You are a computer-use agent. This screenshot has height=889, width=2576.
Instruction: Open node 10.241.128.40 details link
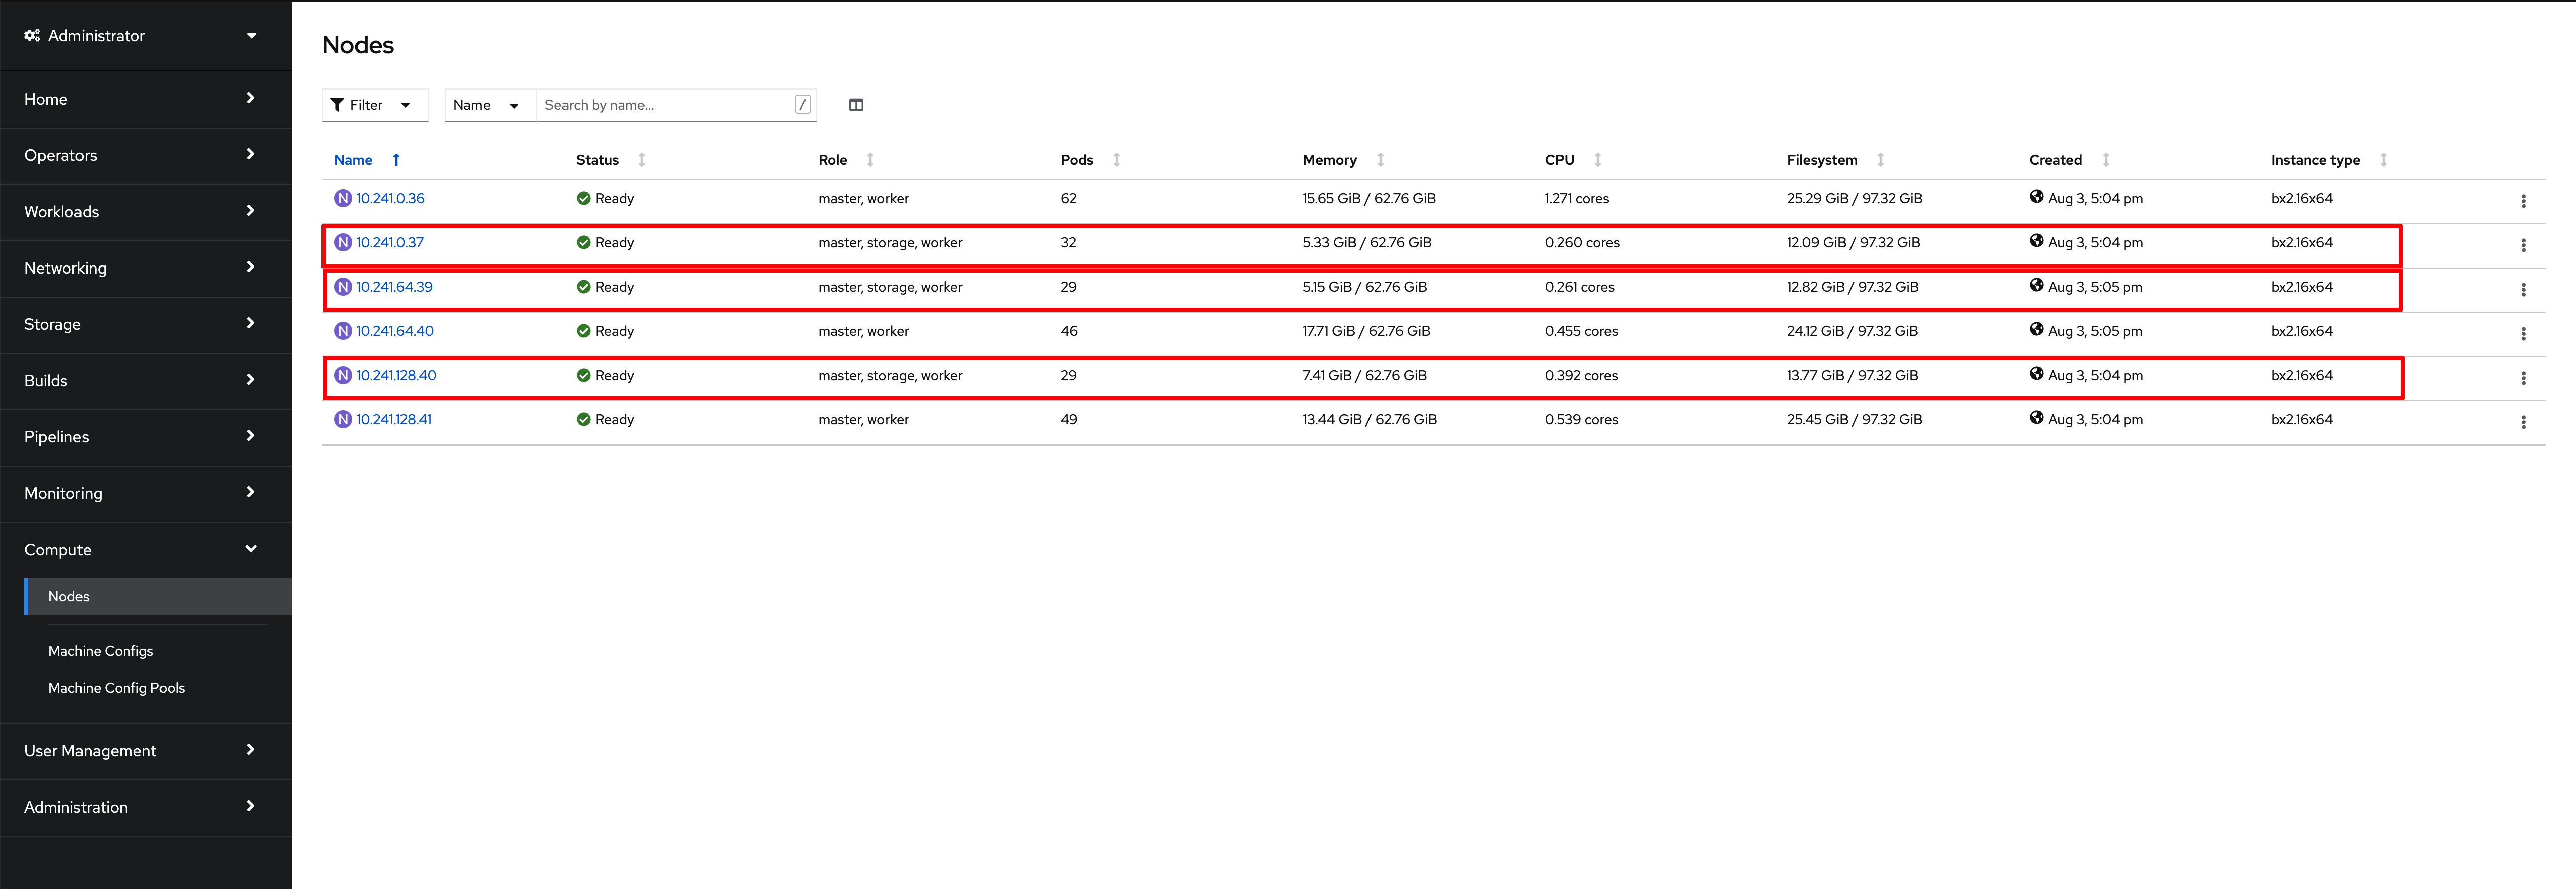click(396, 376)
